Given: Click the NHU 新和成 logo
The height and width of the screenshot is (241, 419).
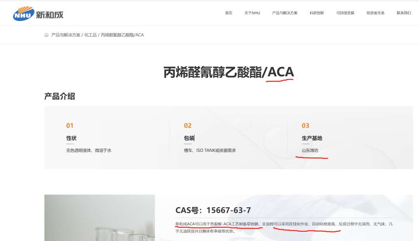Looking at the screenshot, I should click(38, 14).
